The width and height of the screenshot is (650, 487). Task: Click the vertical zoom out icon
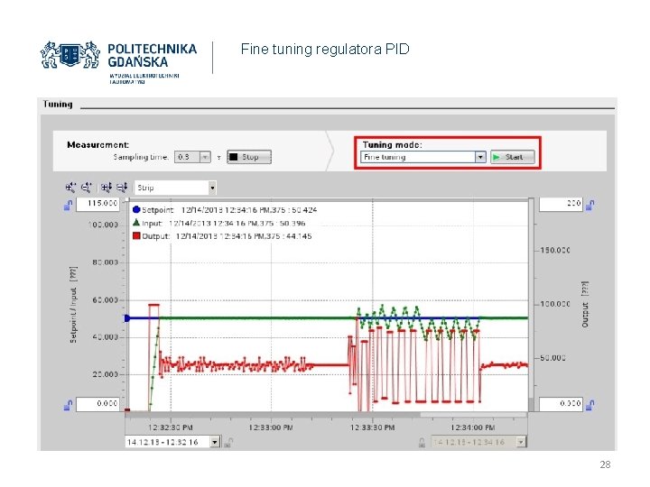(x=122, y=188)
